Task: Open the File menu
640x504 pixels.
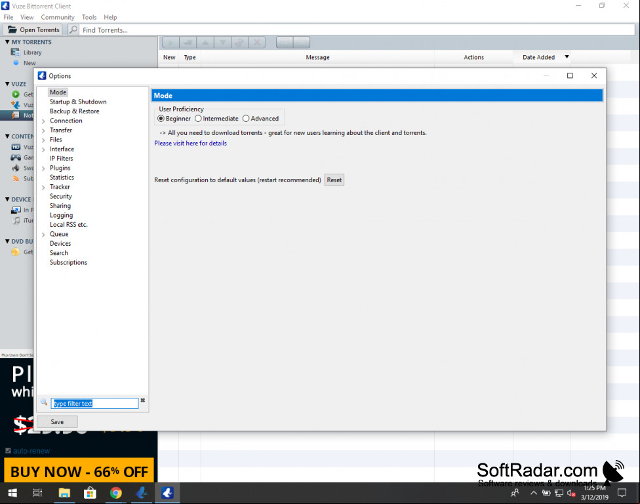Action: [8, 17]
